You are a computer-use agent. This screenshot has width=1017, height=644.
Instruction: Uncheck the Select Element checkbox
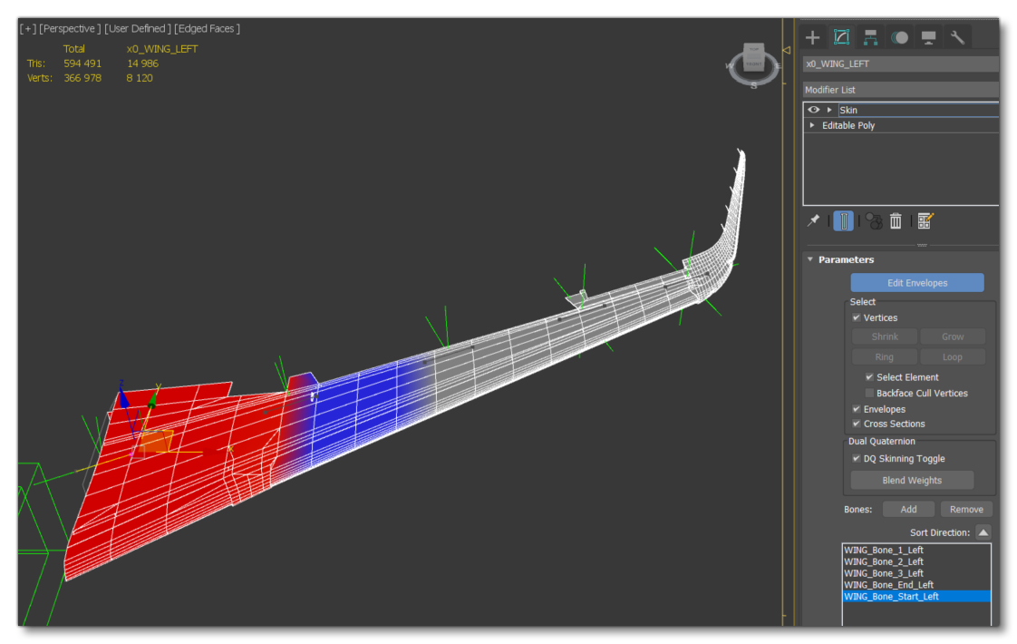(x=869, y=377)
